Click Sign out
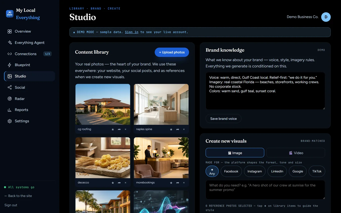The height and width of the screenshot is (213, 341). (x=11, y=205)
